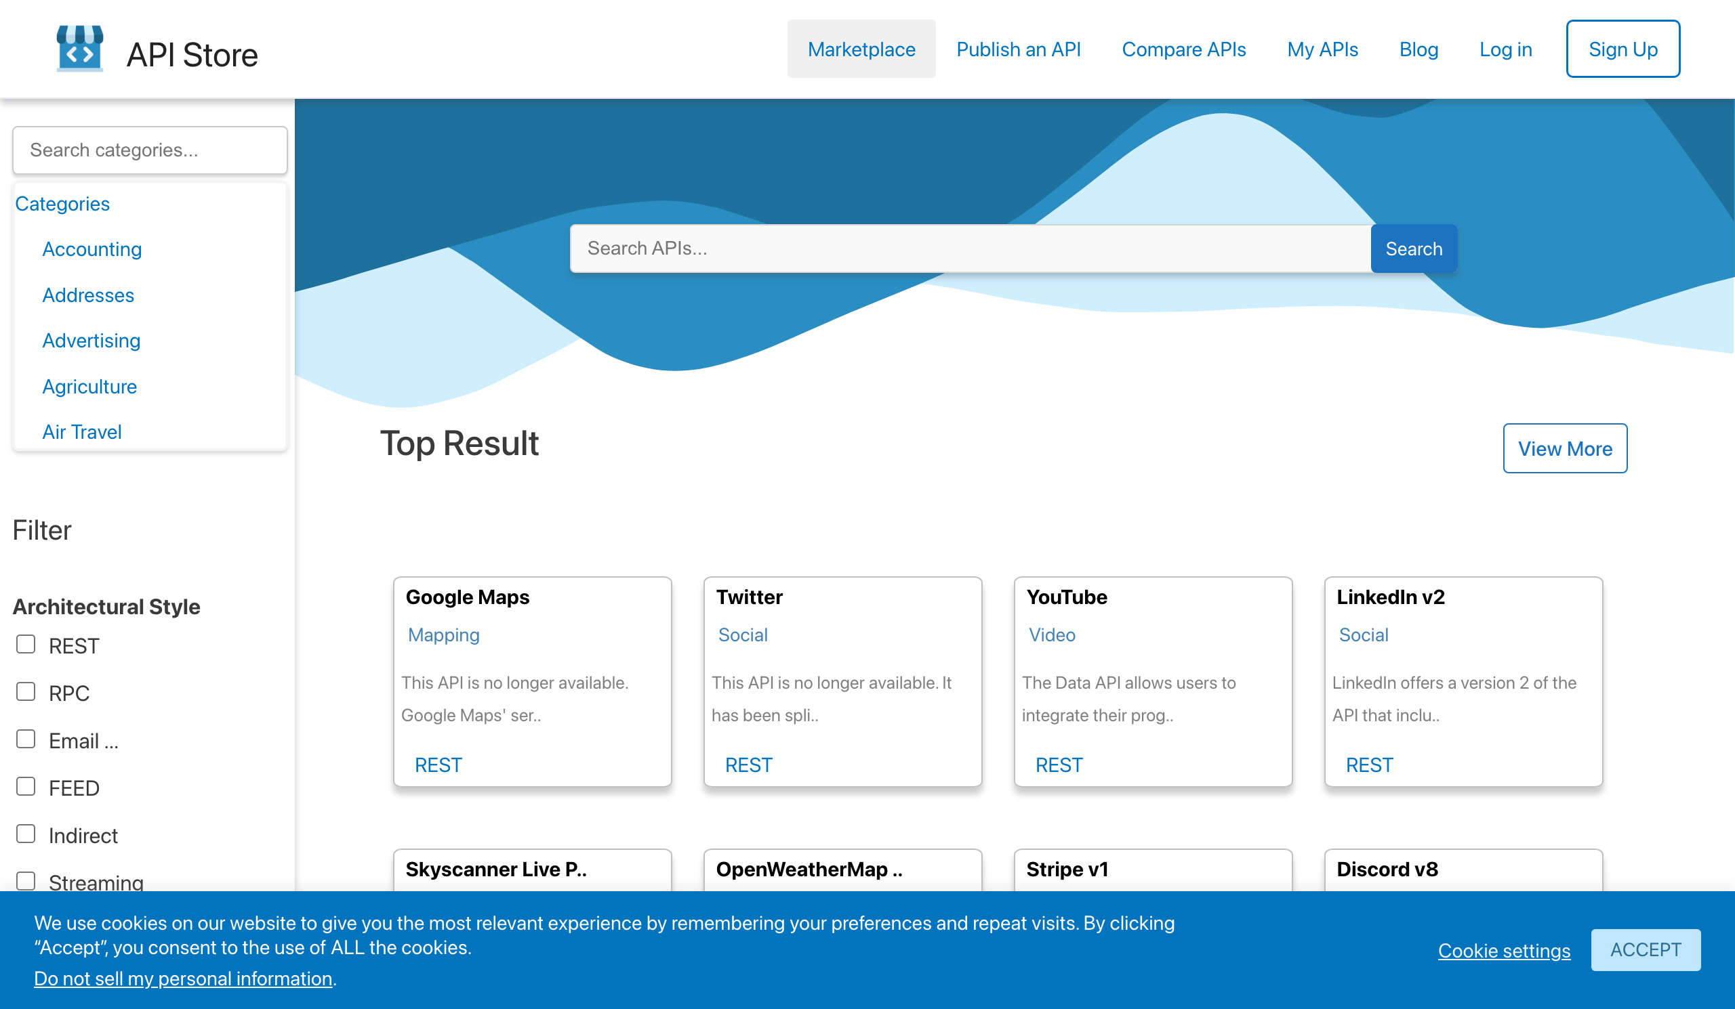Click the API Store logo icon
This screenshot has width=1735, height=1009.
click(x=79, y=48)
